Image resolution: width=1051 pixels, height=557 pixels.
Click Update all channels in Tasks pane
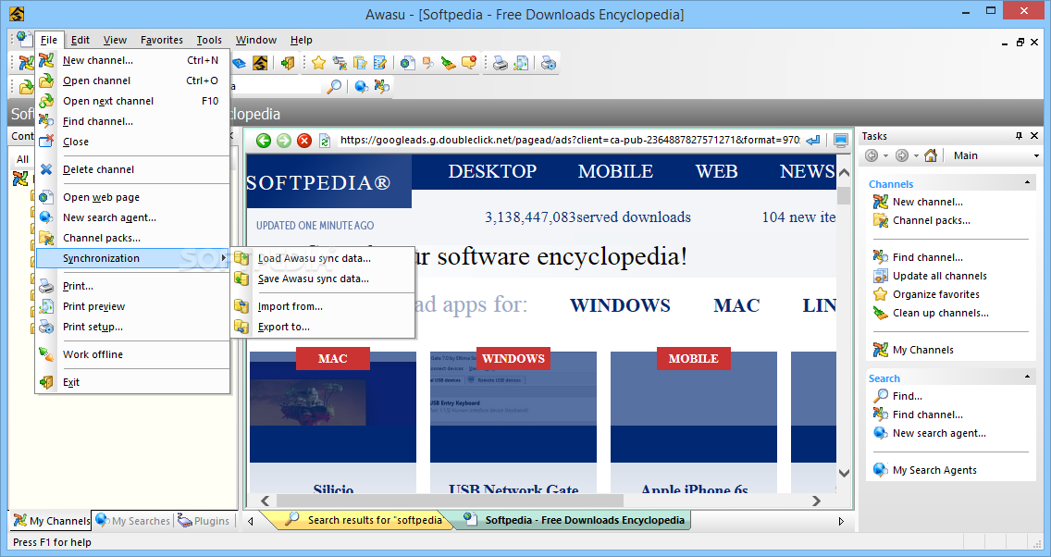(939, 276)
